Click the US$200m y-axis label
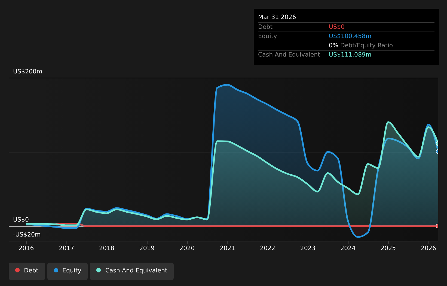This screenshot has height=286, width=447. tap(28, 71)
